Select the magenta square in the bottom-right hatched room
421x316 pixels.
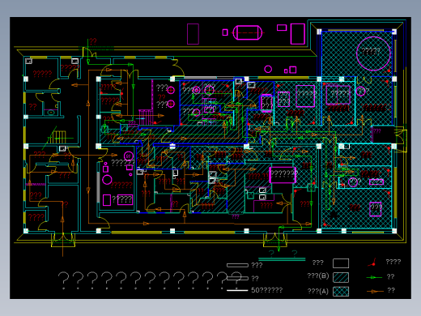pos(376,209)
